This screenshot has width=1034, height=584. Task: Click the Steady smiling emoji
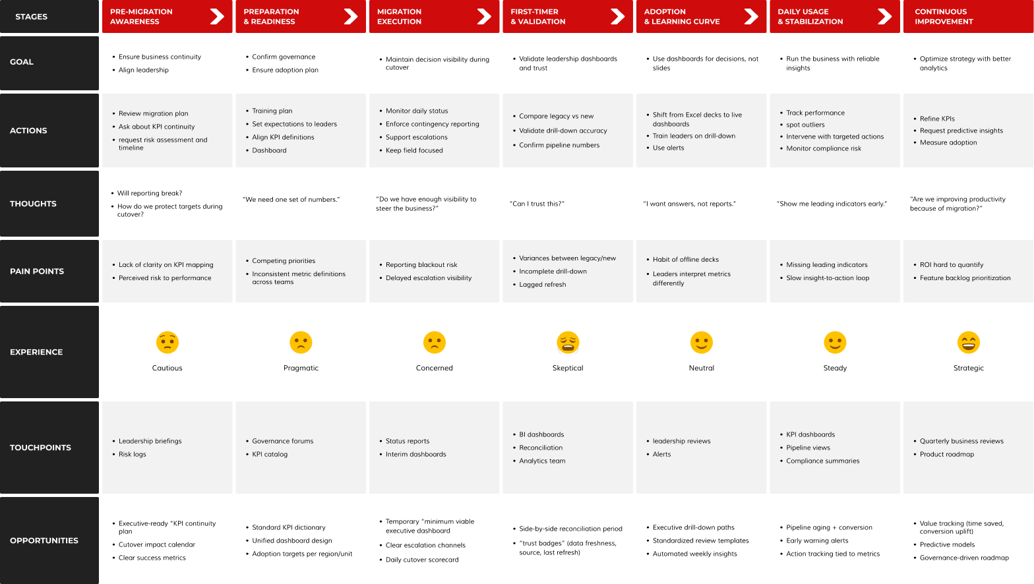coord(835,343)
